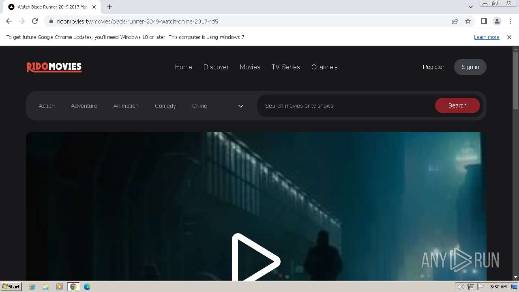Image resolution: width=519 pixels, height=292 pixels.
Task: Open the Movies section
Action: click(250, 67)
